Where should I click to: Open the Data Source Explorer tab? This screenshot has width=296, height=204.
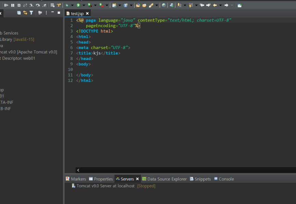coord(164,179)
